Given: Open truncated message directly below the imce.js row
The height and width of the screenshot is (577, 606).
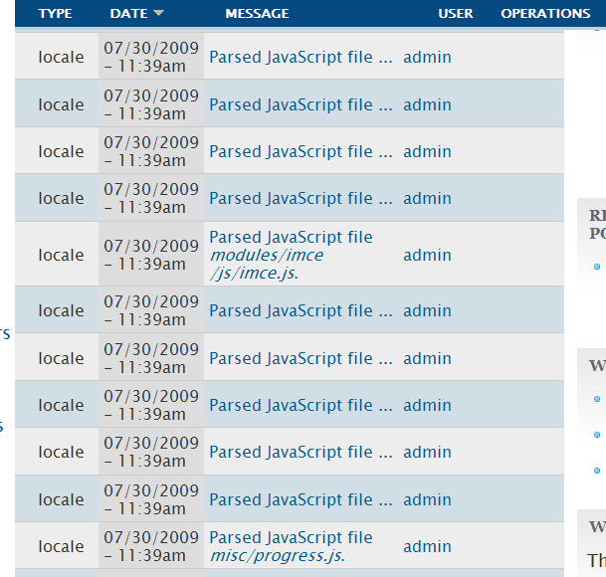Looking at the screenshot, I should [x=301, y=310].
